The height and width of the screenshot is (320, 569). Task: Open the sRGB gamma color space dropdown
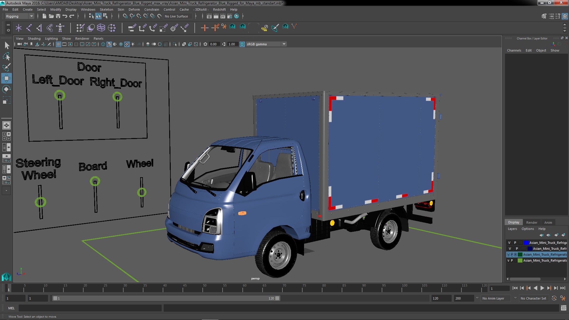point(266,44)
